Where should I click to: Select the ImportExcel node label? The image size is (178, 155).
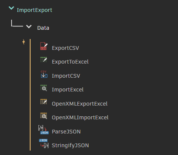tap(68, 90)
